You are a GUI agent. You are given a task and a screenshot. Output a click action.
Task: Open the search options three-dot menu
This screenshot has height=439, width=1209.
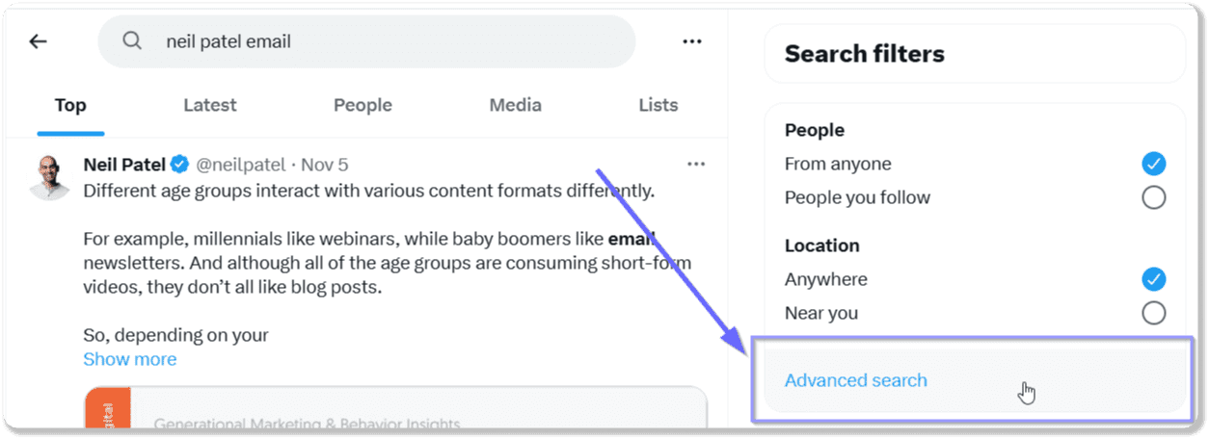coord(691,41)
